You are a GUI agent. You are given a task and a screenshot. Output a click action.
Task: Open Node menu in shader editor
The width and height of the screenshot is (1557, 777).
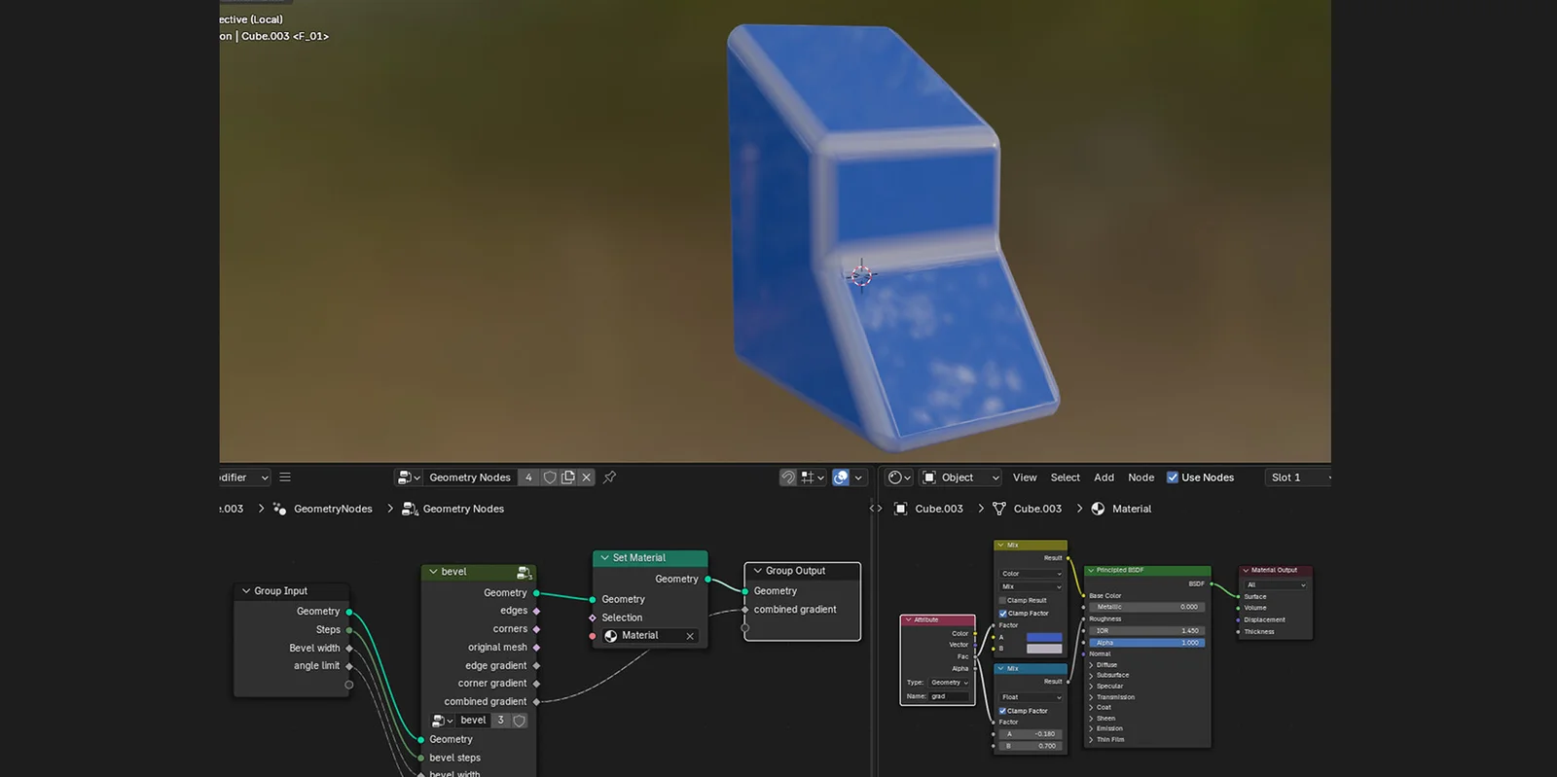1141,477
